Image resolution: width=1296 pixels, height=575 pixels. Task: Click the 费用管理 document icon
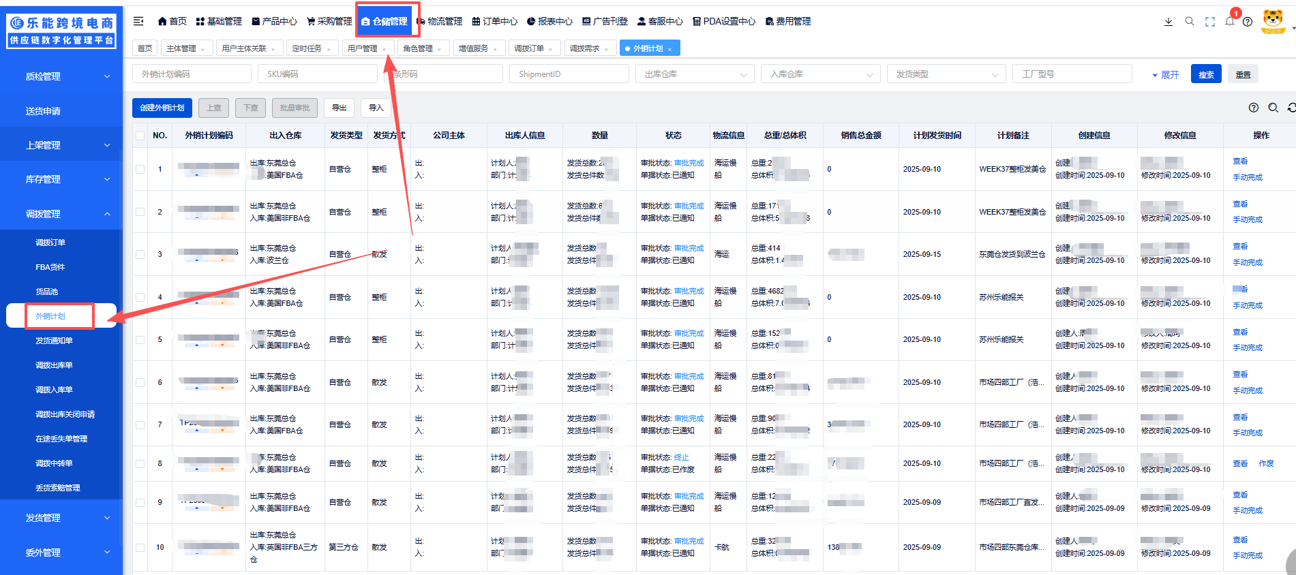coord(770,21)
